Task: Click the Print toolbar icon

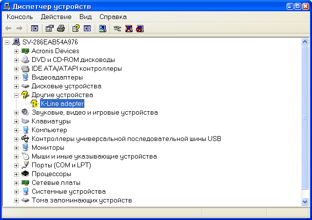Action: [60, 28]
